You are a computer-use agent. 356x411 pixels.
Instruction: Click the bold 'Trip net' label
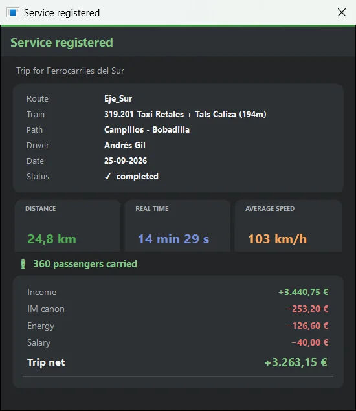(x=46, y=362)
